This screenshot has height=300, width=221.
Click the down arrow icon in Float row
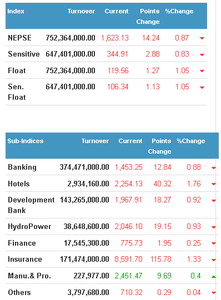pos(202,71)
